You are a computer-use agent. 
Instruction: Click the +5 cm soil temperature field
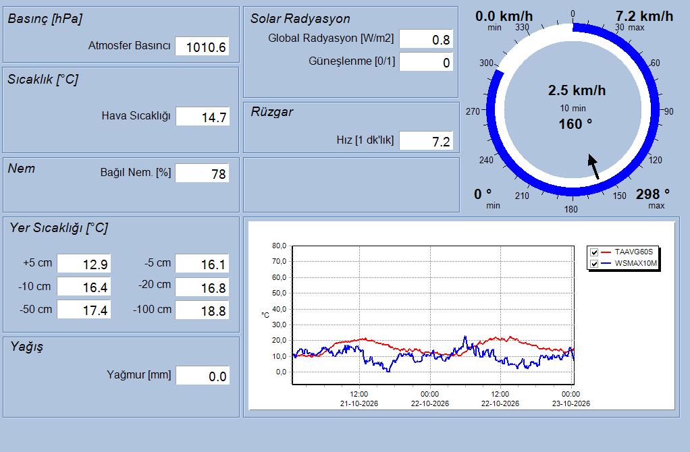[84, 264]
